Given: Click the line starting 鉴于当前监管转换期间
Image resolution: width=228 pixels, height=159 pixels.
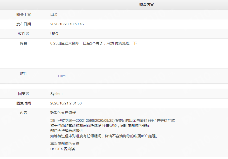Looking at the screenshot, I should pos(100,126).
